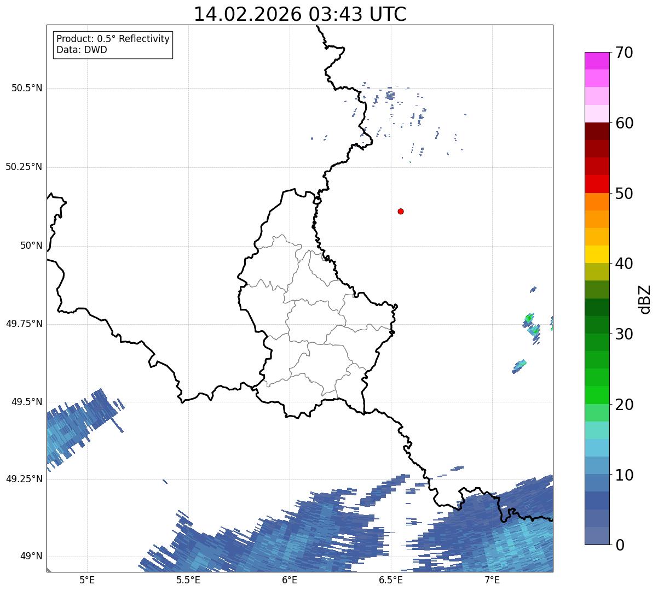Click the 50.5°N latitude label
The image size is (658, 591).
point(26,88)
